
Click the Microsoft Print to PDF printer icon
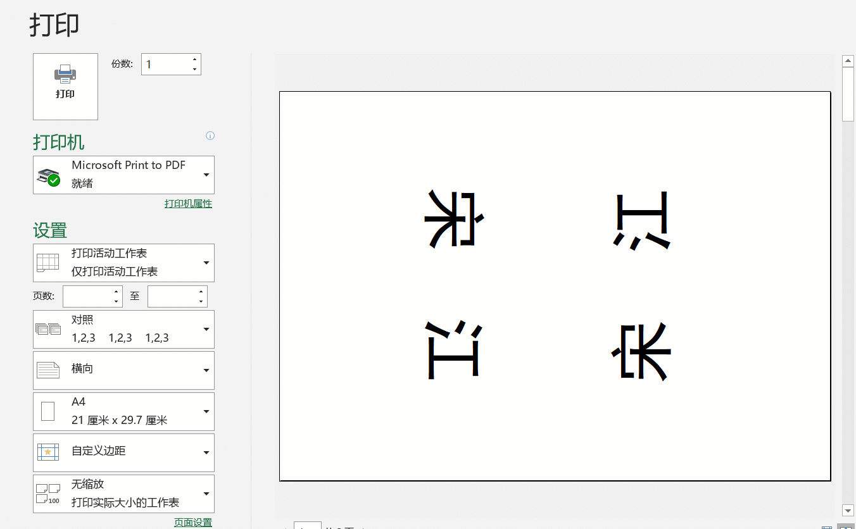(x=48, y=177)
